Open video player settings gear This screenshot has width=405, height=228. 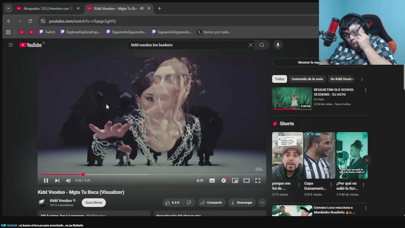[224, 180]
